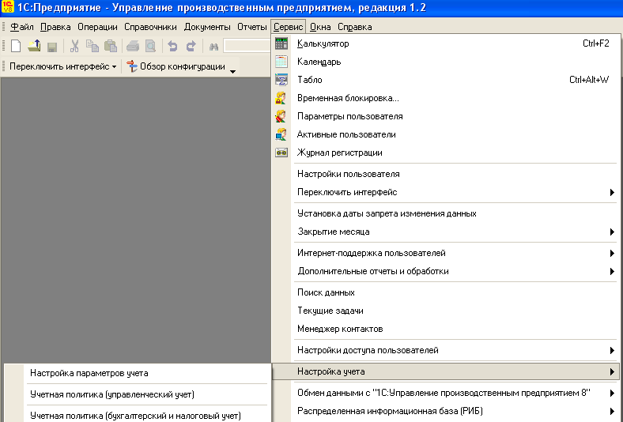Choose Временная блокировка... from the menu
Image resolution: width=623 pixels, height=422 pixels.
[445, 98]
